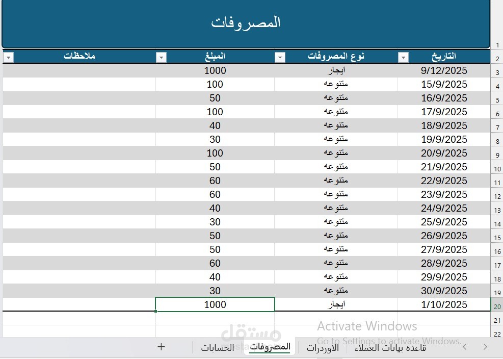This screenshot has width=503, height=359.
Task: Select date cell 26/9/2025
Action: click(444, 236)
